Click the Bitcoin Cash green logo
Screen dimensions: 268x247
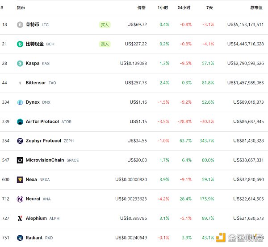20,44
